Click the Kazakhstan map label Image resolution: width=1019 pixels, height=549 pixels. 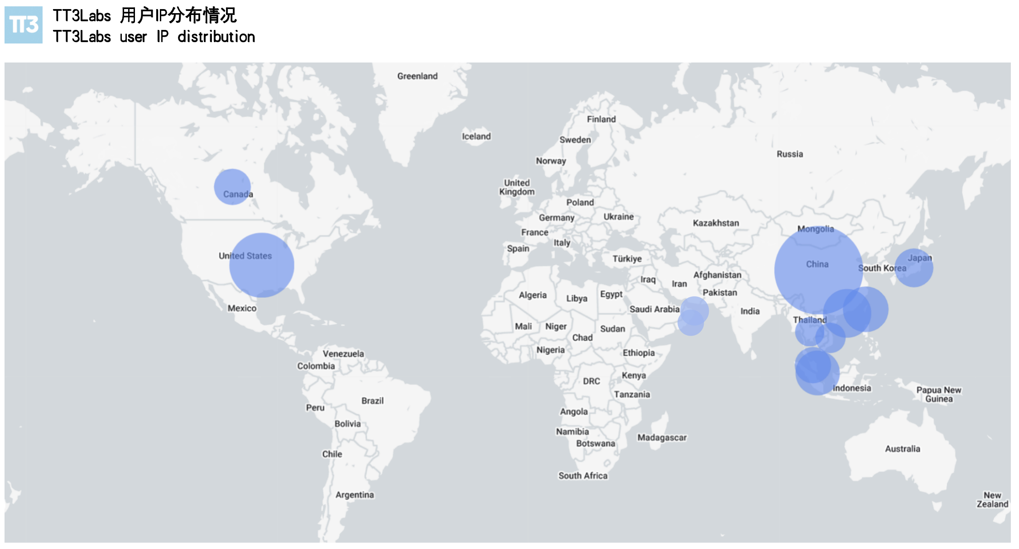point(716,223)
